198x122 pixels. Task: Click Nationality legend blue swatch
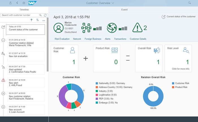click(97, 83)
